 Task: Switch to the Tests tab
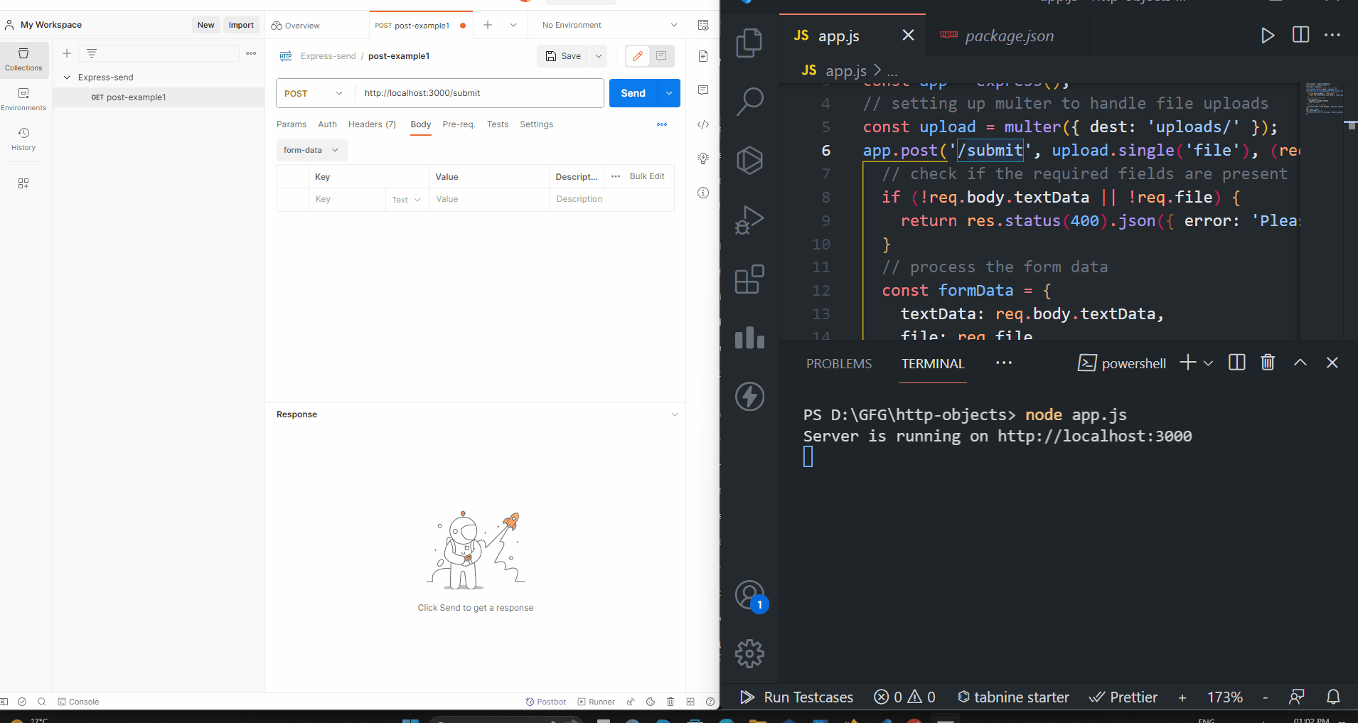[498, 124]
